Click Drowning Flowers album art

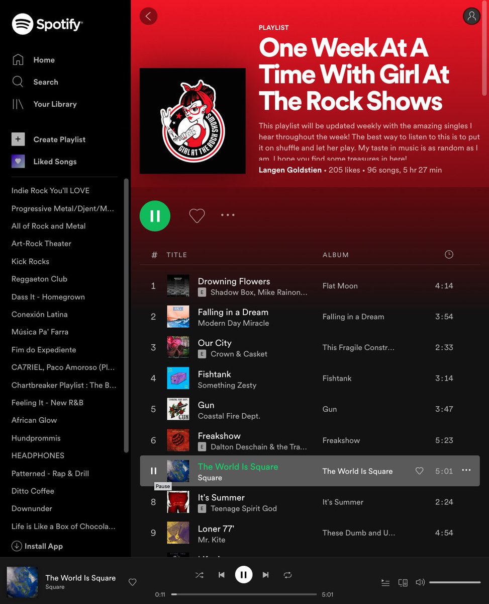click(x=178, y=286)
